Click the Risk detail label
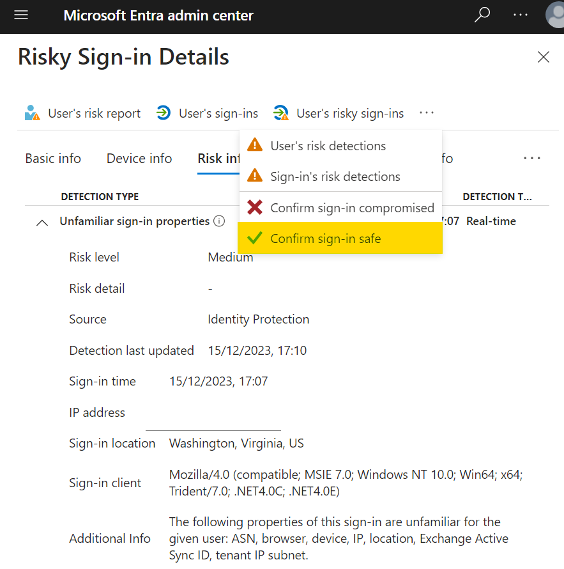564x569 pixels. coord(97,288)
